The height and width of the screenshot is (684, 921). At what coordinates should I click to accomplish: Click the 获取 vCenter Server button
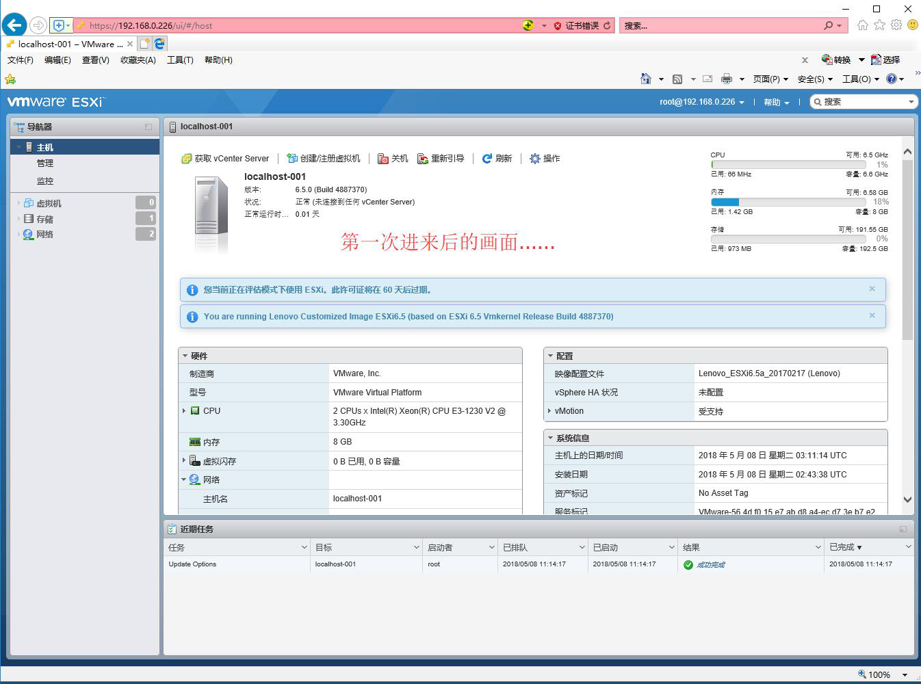[x=225, y=159]
